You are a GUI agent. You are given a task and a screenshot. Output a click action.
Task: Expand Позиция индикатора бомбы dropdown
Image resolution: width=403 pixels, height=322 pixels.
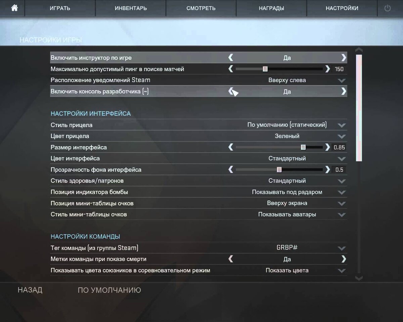coord(342,193)
